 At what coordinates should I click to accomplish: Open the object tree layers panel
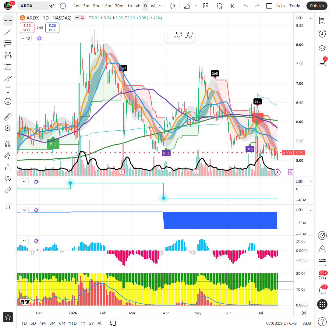point(322,48)
